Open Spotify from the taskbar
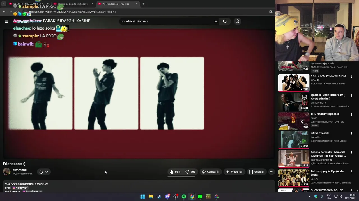 184,197
